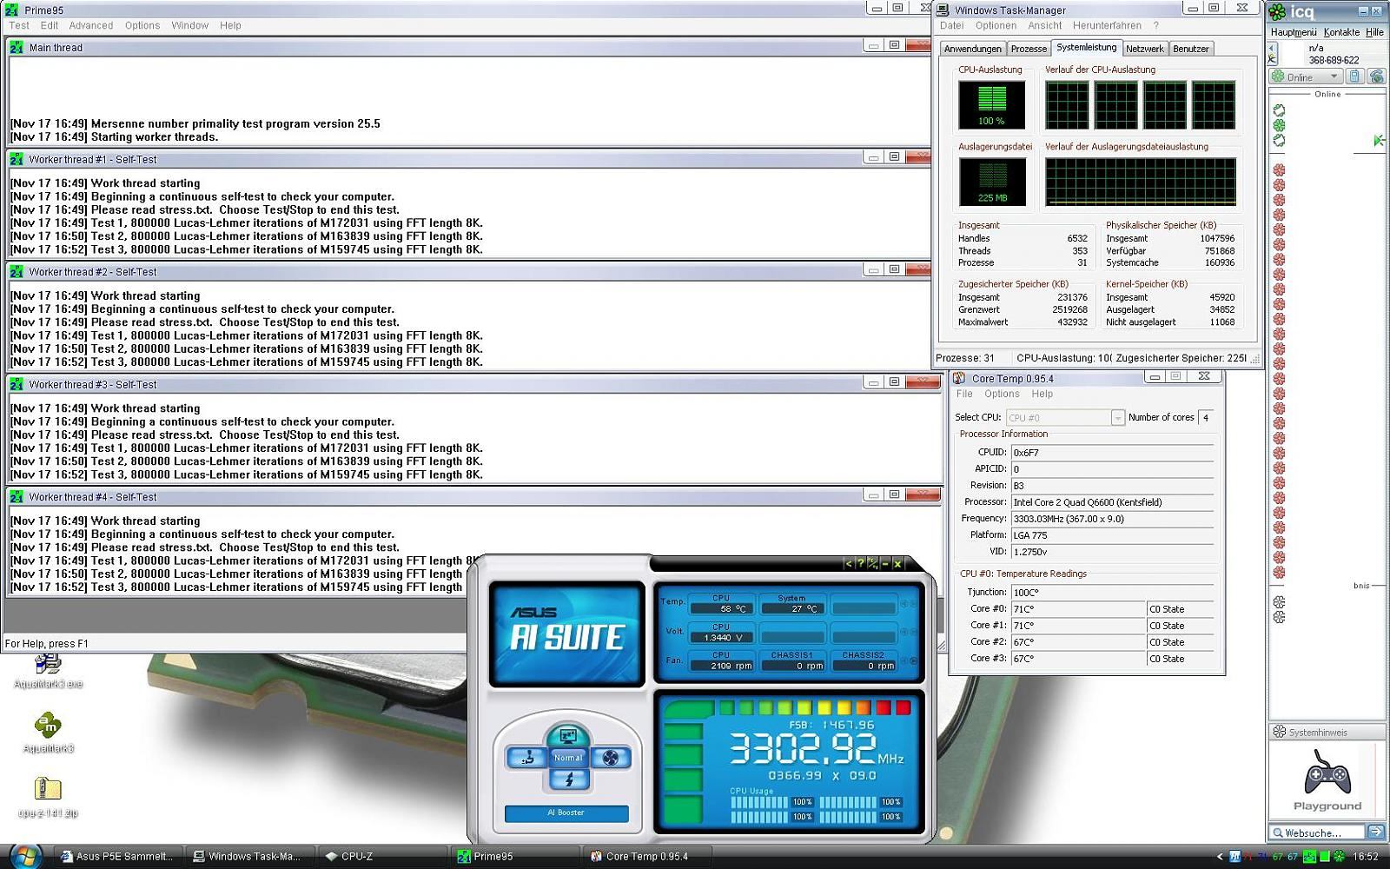
Task: Open the Windows Start orb
Action: pyautogui.click(x=26, y=856)
